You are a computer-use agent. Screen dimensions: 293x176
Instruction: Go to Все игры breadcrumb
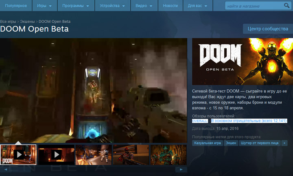[x=8, y=21]
